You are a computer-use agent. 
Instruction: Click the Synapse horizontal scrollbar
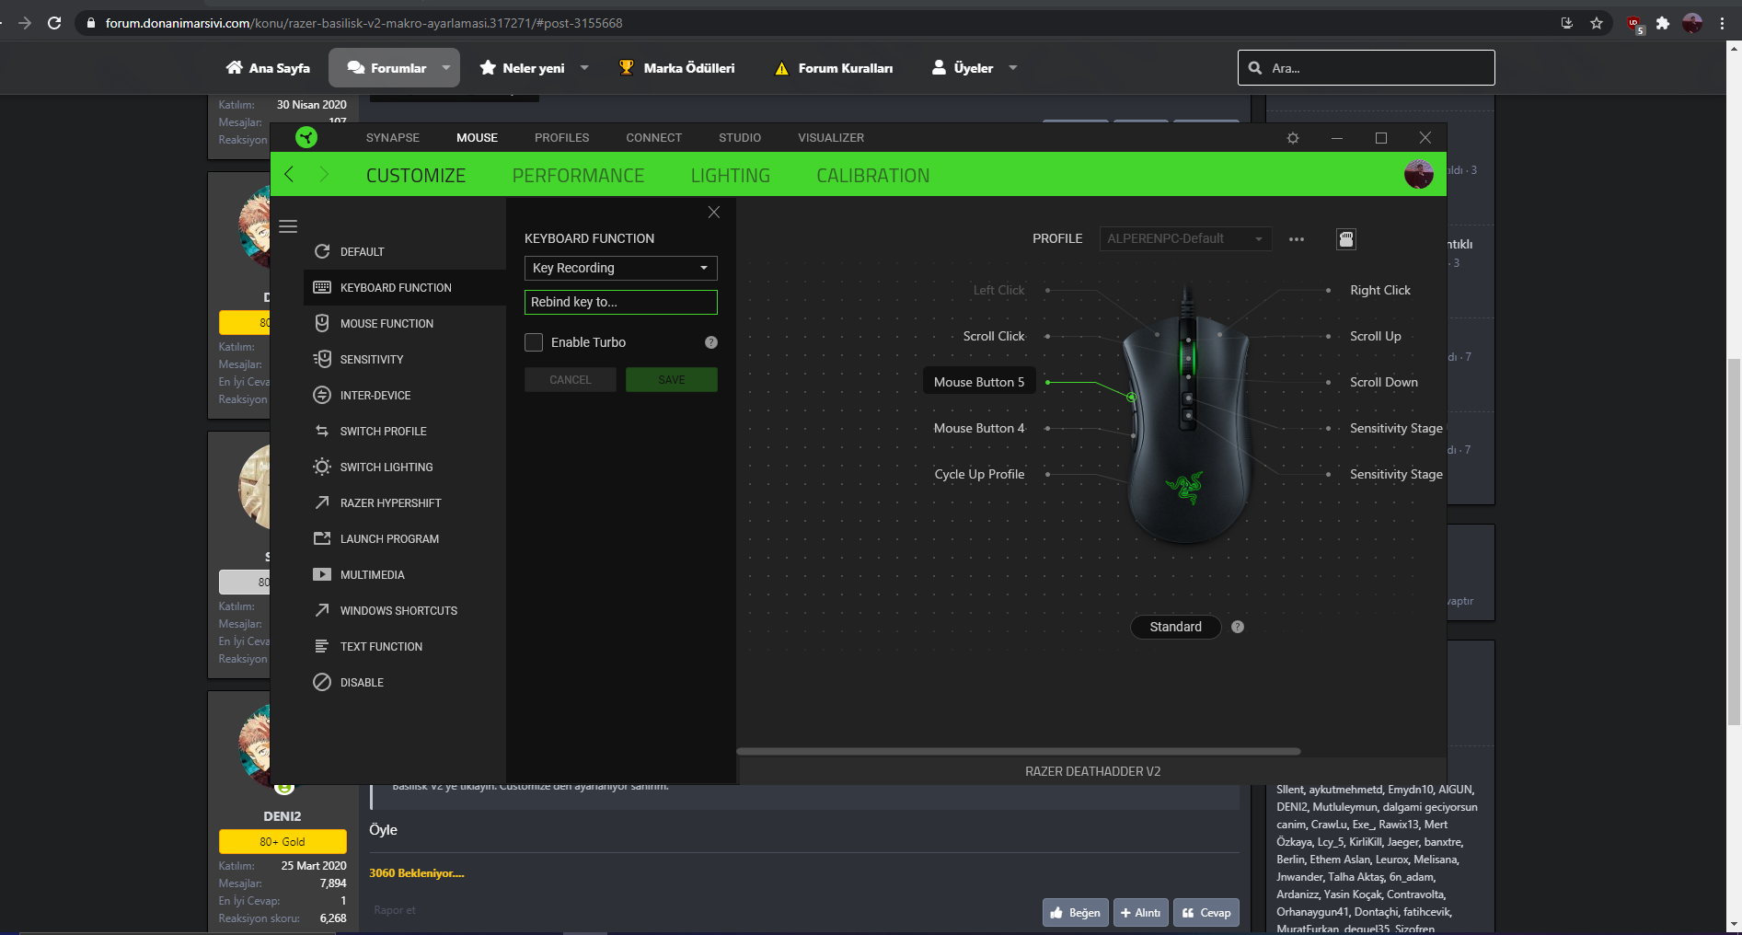[x=1019, y=751]
